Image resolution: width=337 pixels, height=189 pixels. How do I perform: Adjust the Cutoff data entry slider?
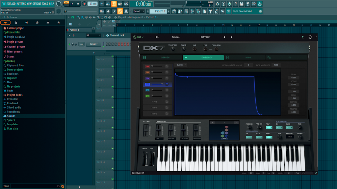click(158, 131)
